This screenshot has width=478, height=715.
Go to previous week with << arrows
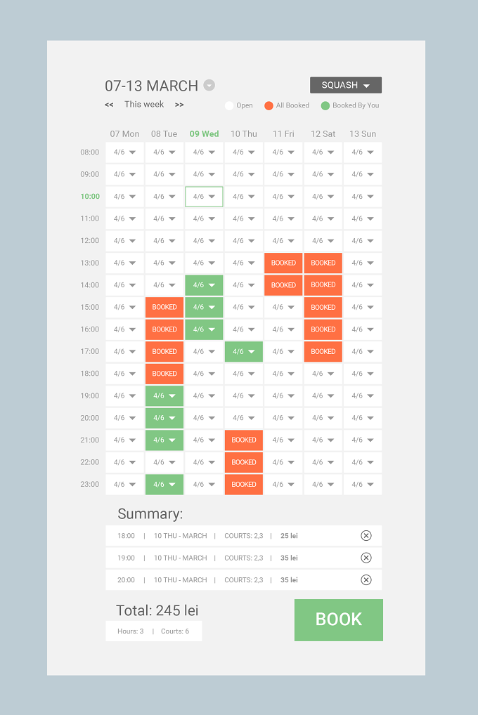coord(109,105)
